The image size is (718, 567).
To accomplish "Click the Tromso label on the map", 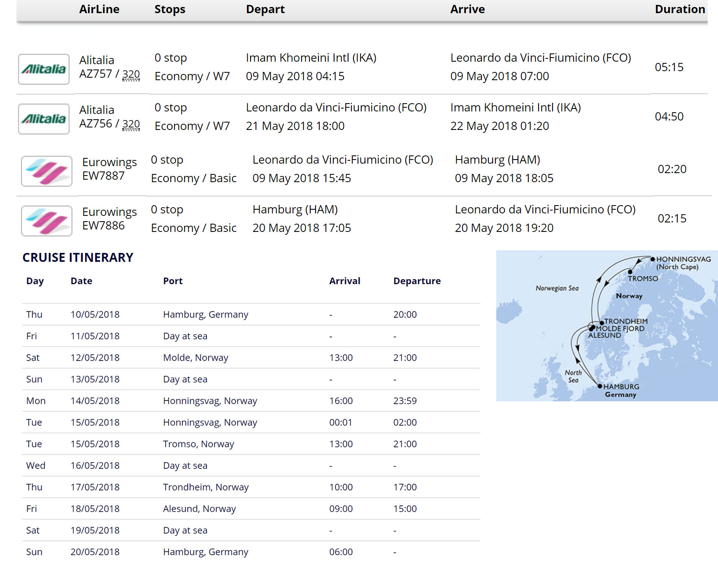I will (x=643, y=278).
